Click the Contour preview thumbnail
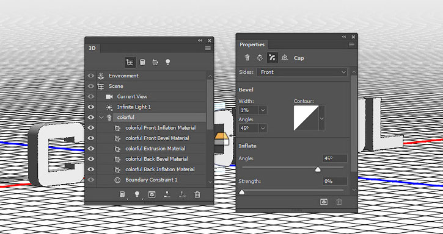This screenshot has height=234, width=443. (306, 118)
